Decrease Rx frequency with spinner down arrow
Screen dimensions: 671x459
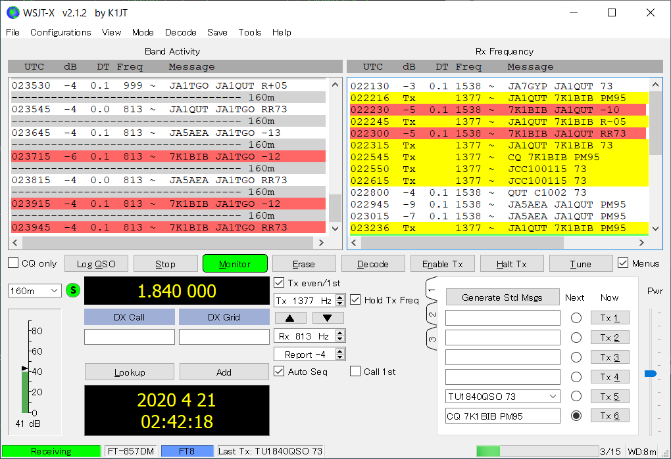(x=340, y=339)
